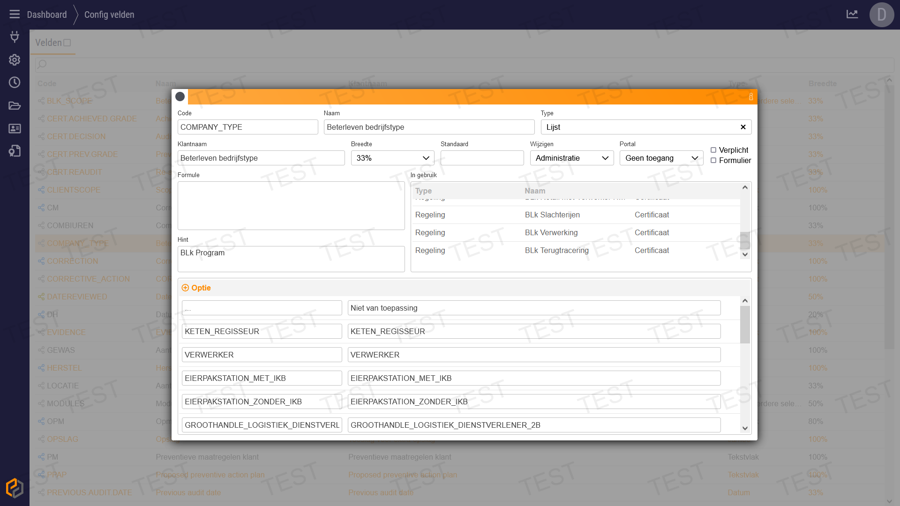
Task: Click the options list scrollbar thumb
Action: coord(745,324)
